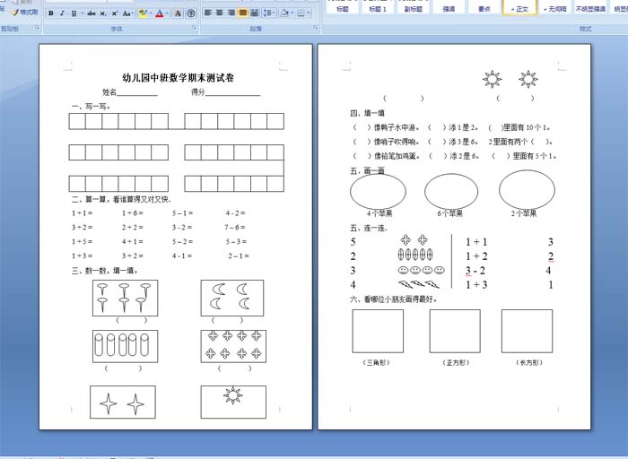Apply subscript formatting

pos(103,13)
